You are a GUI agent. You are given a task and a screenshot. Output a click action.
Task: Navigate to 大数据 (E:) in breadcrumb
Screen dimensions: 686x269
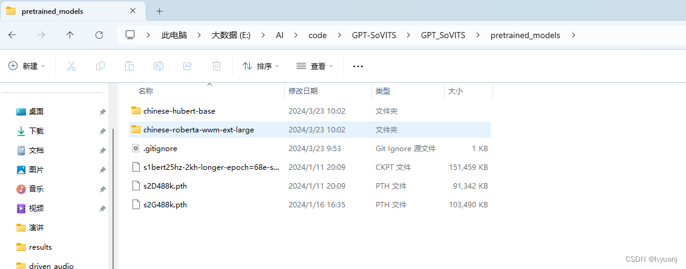(231, 36)
